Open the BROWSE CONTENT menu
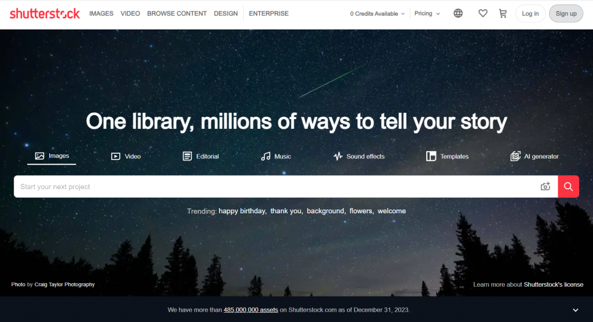This screenshot has height=322, width=593. click(177, 14)
